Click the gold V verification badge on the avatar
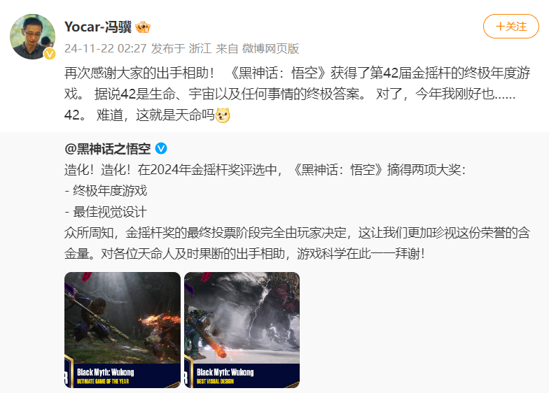This screenshot has height=393, width=549. 50,54
